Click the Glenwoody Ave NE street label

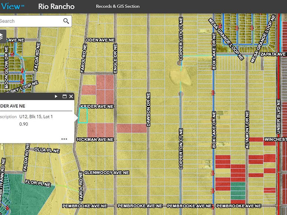click(106, 173)
